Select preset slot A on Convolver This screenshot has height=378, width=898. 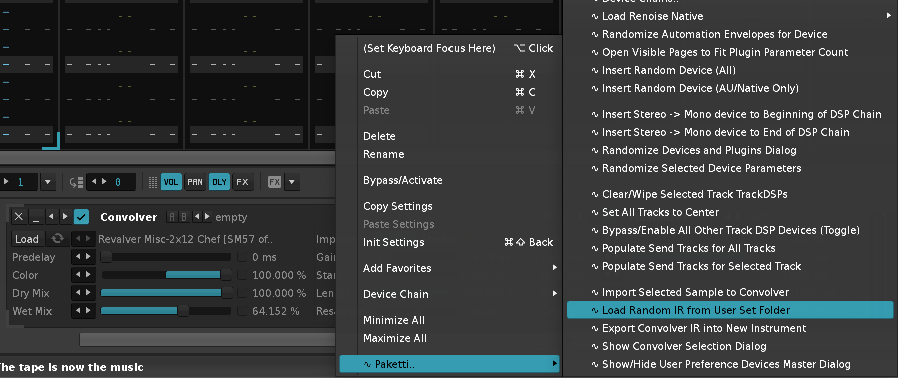click(172, 217)
